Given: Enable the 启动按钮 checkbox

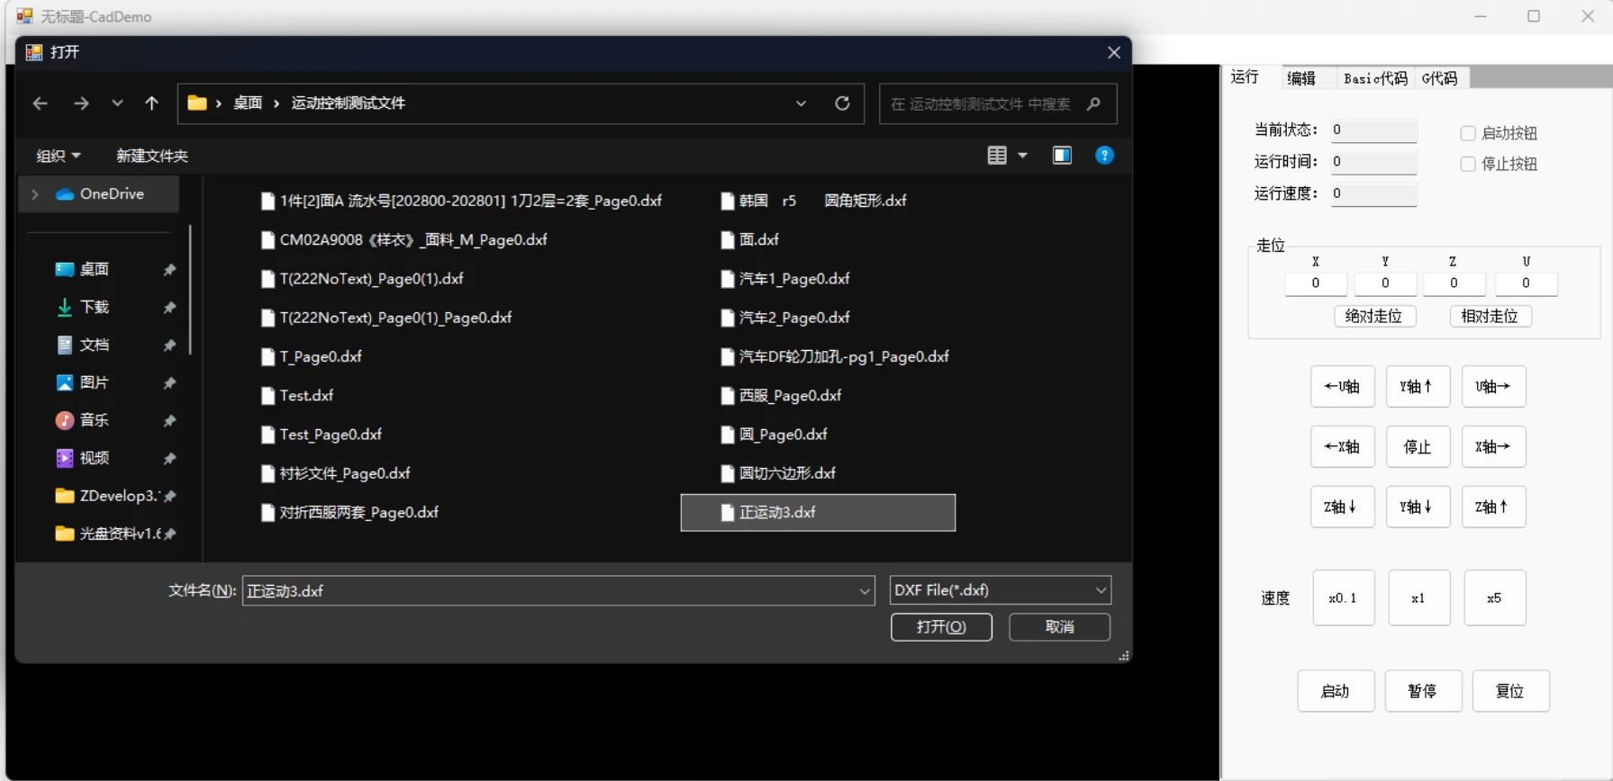Looking at the screenshot, I should point(1468,133).
